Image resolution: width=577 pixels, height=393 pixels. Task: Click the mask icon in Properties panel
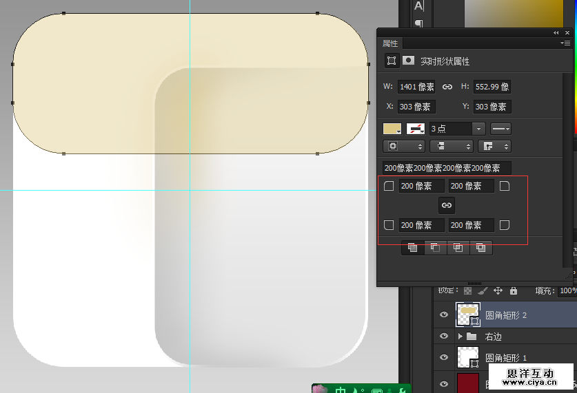[409, 61]
